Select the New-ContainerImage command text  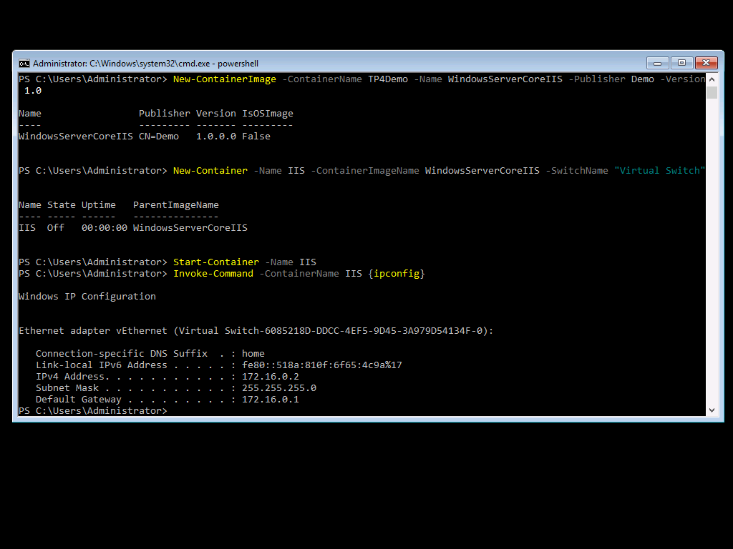224,79
